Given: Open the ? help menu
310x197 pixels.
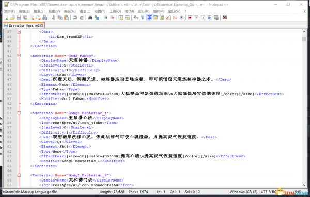Looking at the screenshot, I should 185,11.
